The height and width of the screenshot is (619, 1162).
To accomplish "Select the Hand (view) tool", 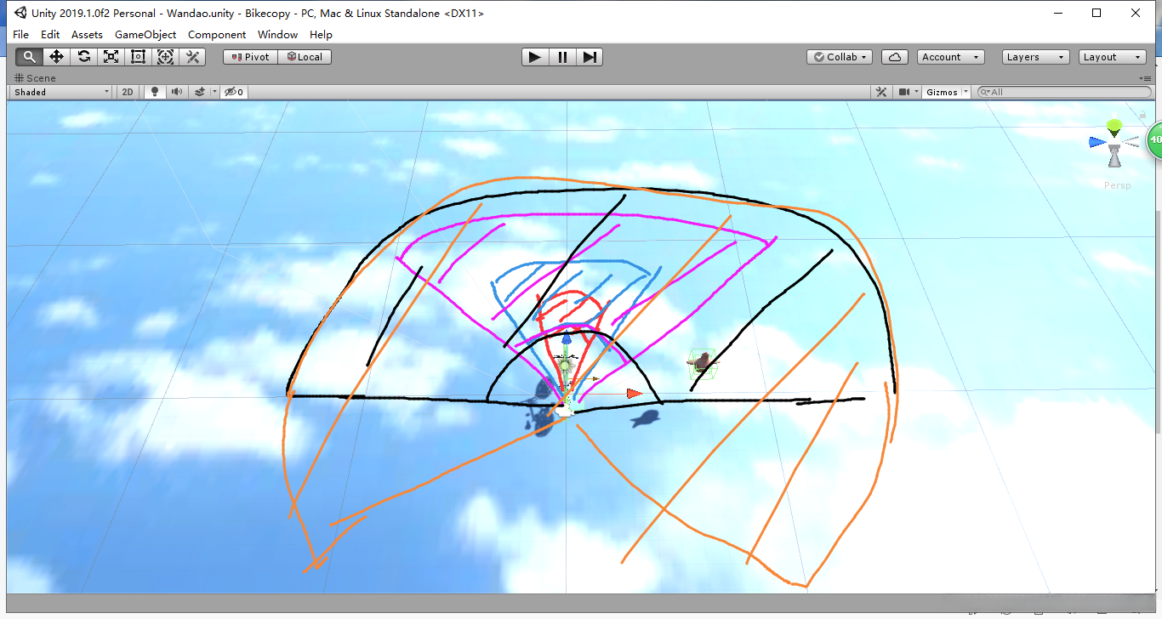I will pyautogui.click(x=29, y=57).
